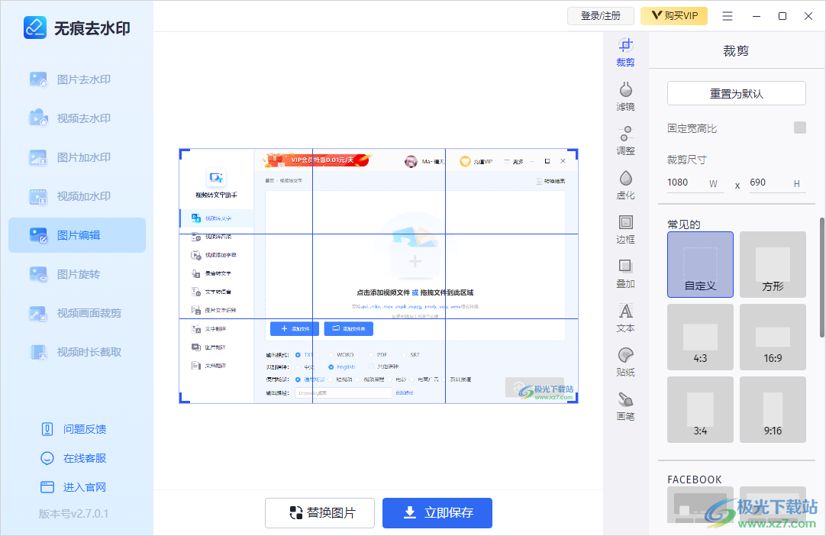Click the 替换图片 replace image button
This screenshot has width=826, height=536.
tap(319, 512)
